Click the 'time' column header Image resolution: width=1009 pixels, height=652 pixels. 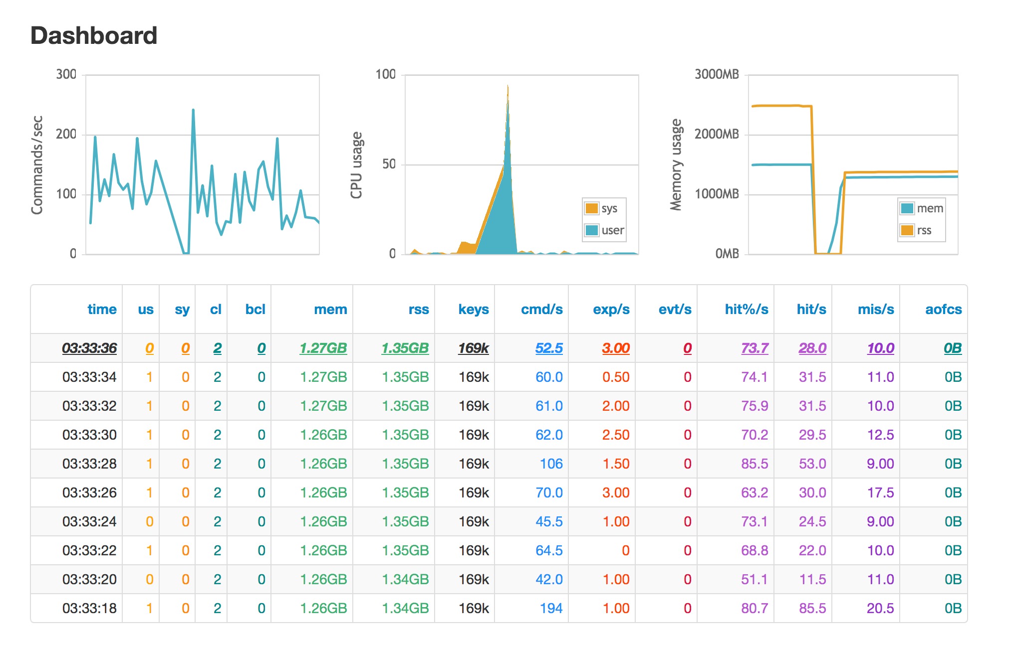pyautogui.click(x=102, y=310)
